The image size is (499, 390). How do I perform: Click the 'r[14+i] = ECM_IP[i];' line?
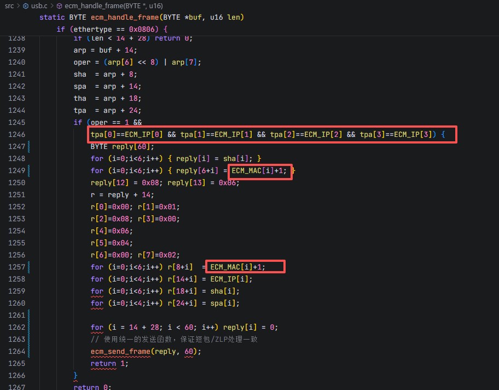pos(171,279)
